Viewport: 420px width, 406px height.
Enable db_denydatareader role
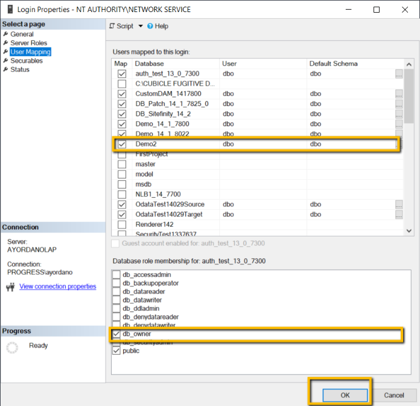(x=116, y=317)
